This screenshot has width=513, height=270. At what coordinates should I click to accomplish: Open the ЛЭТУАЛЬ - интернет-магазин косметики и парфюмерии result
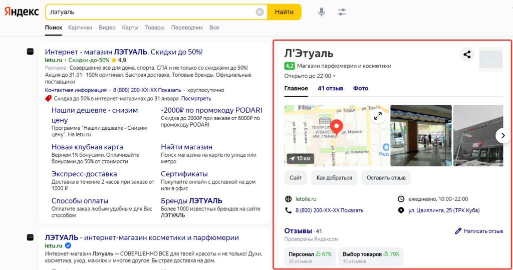click(142, 237)
